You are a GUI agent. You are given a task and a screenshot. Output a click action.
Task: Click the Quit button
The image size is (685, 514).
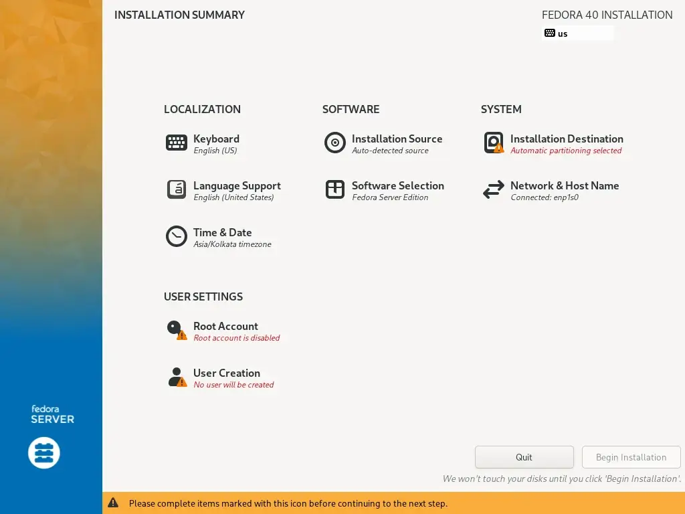(524, 457)
